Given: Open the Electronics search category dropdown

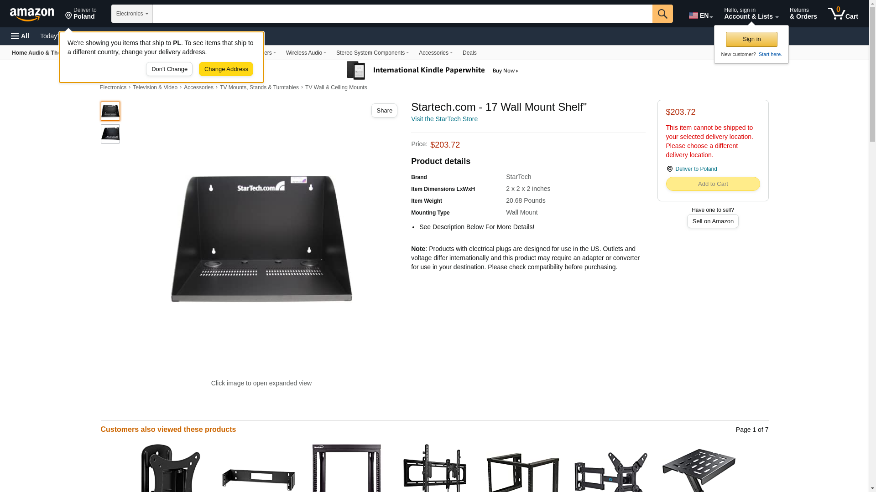Looking at the screenshot, I should 132,14.
